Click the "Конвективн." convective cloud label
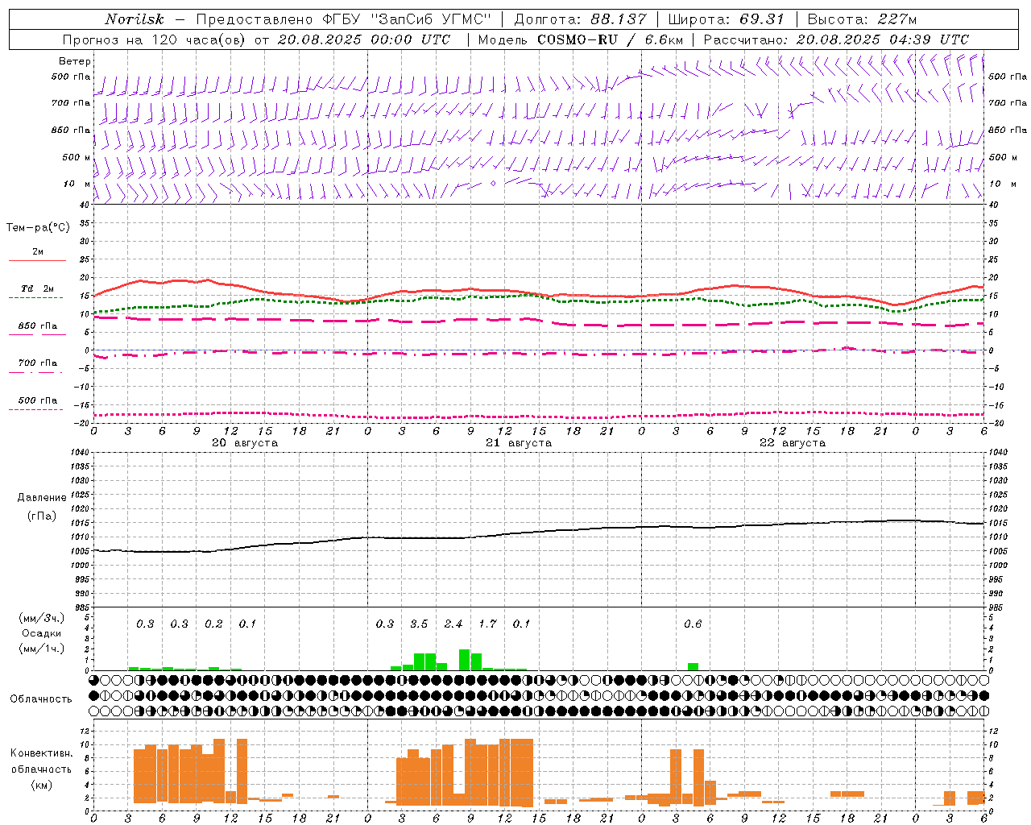This screenshot has width=1031, height=825. (x=42, y=753)
